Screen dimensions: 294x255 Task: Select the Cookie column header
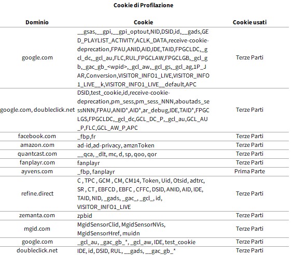click(143, 22)
